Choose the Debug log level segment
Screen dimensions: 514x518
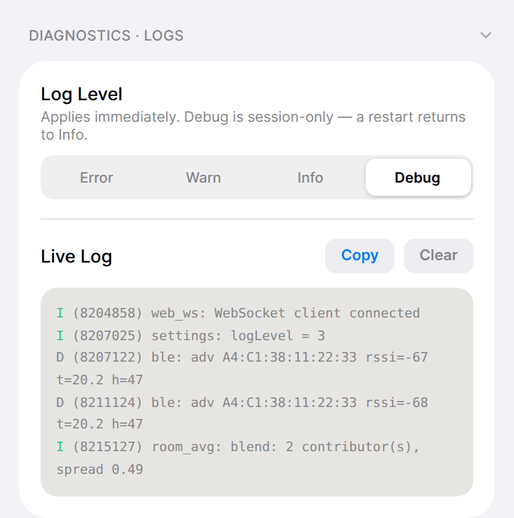click(418, 177)
